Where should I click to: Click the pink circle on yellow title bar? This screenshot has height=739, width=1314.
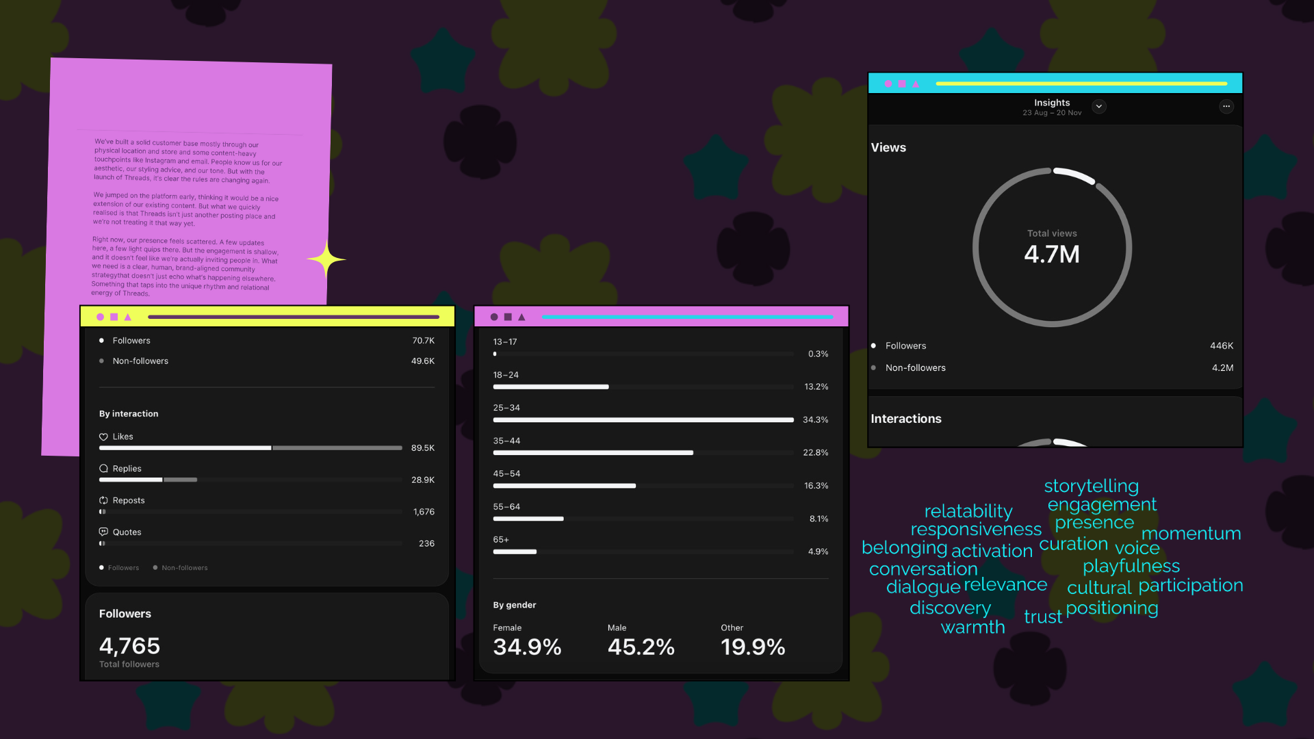(x=101, y=317)
